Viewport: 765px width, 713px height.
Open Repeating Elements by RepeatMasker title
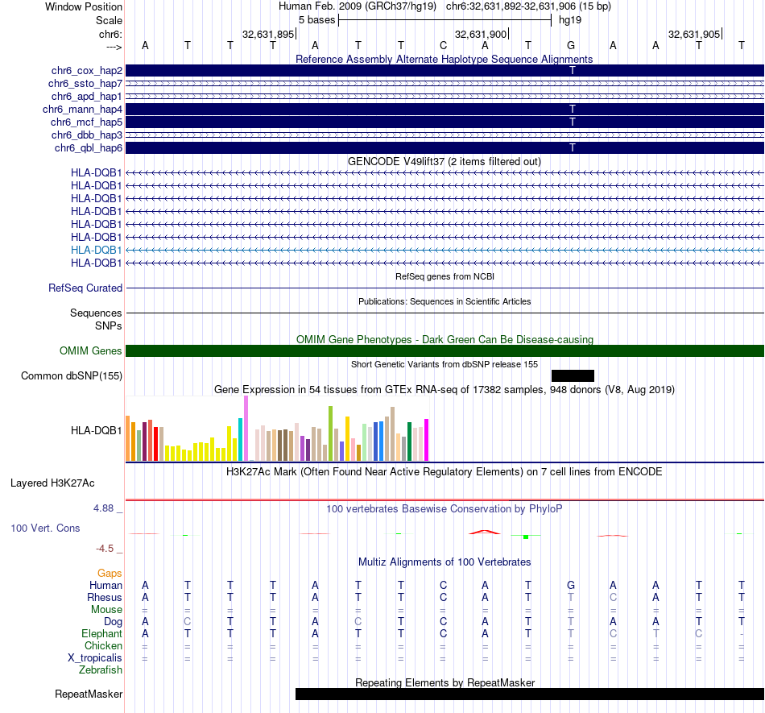pyautogui.click(x=445, y=682)
